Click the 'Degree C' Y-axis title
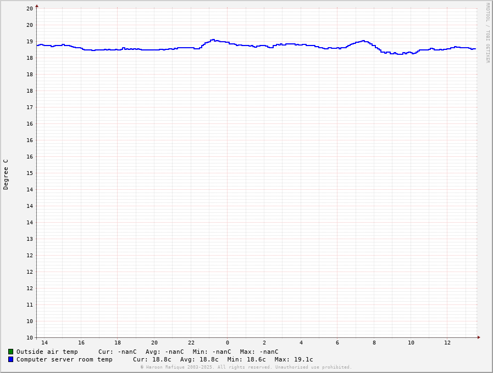This screenshot has height=373, width=493. [x=6, y=174]
